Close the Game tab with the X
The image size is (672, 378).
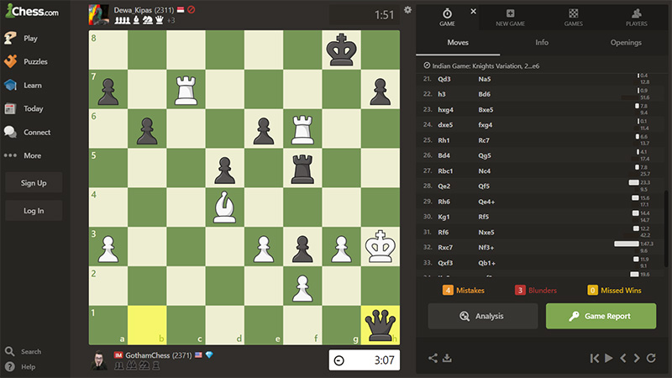pyautogui.click(x=473, y=12)
